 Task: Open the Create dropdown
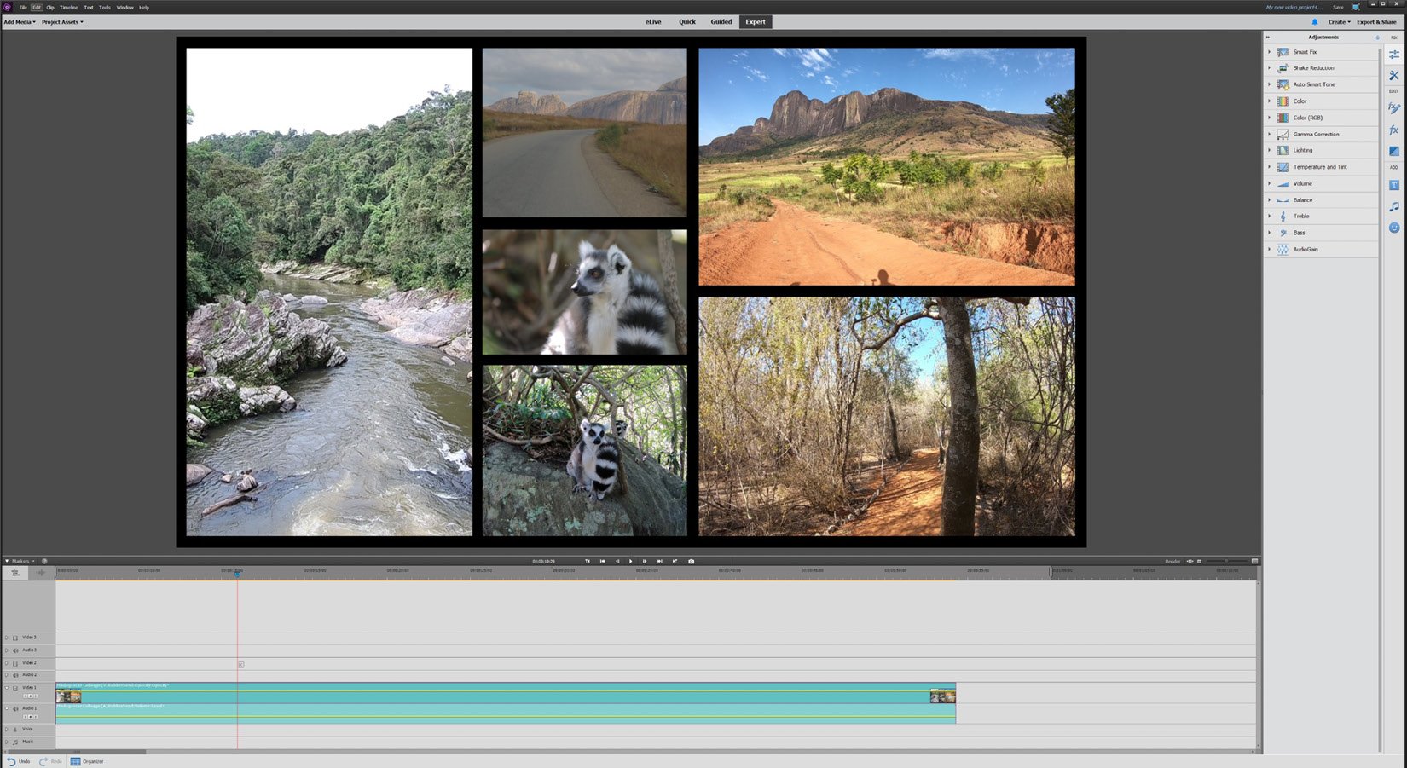pos(1340,22)
